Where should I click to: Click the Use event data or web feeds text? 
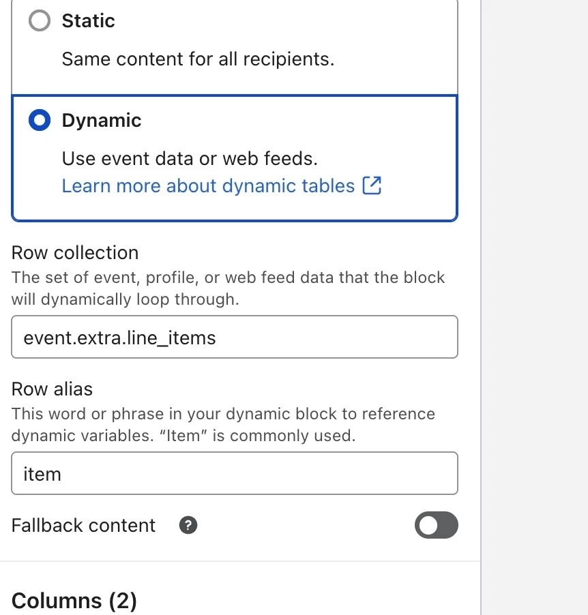coord(190,159)
